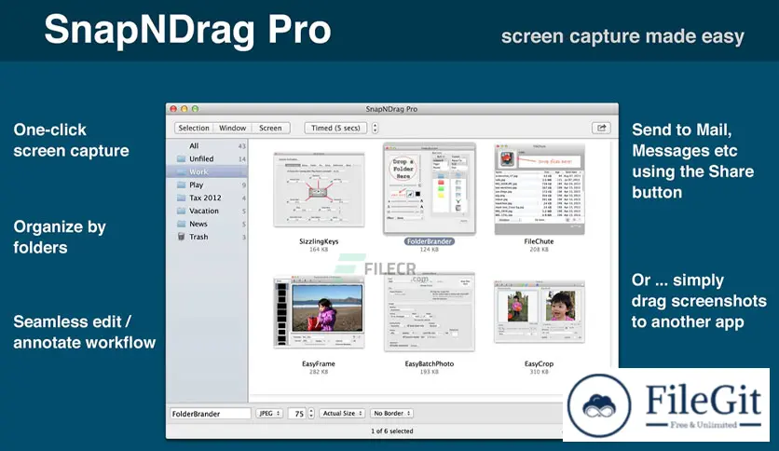779x451 pixels.
Task: Click the yellow minimize window button
Action: (184, 109)
